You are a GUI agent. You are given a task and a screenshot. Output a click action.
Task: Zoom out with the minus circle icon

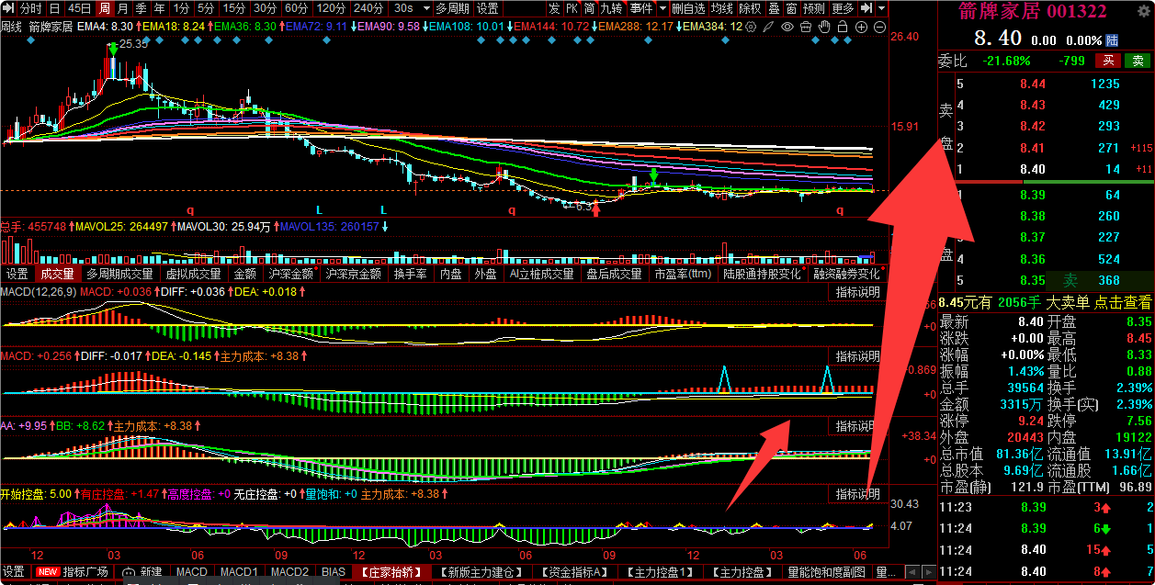(x=879, y=27)
